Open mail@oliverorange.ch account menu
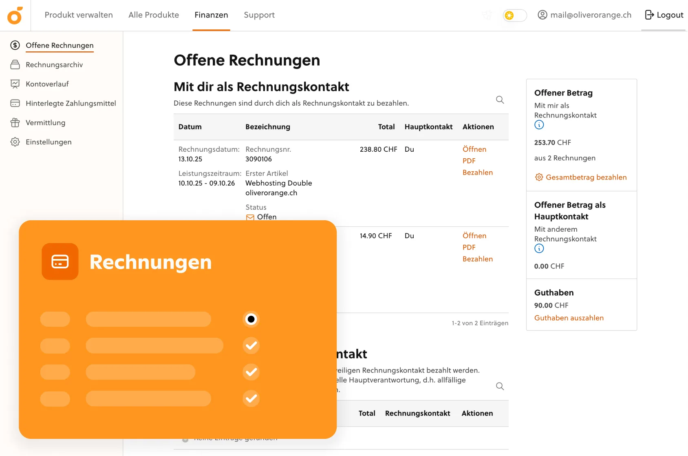This screenshot has width=688, height=456. (x=584, y=15)
